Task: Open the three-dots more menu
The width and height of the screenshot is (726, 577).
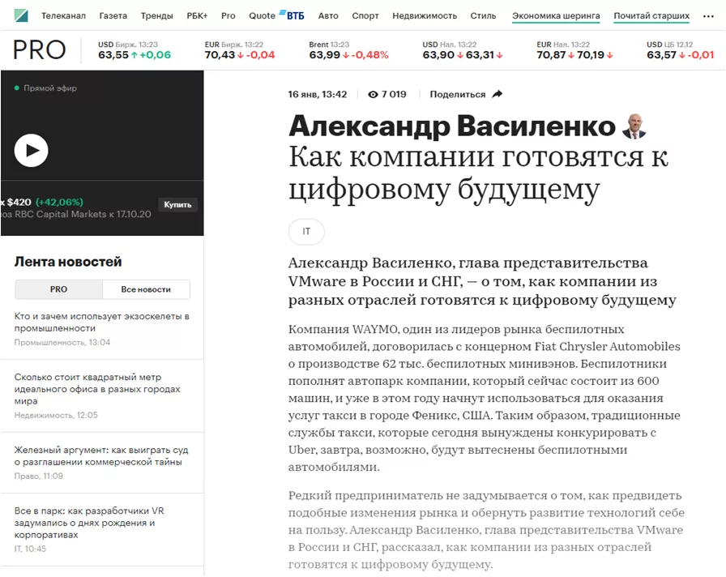Action: 708,16
